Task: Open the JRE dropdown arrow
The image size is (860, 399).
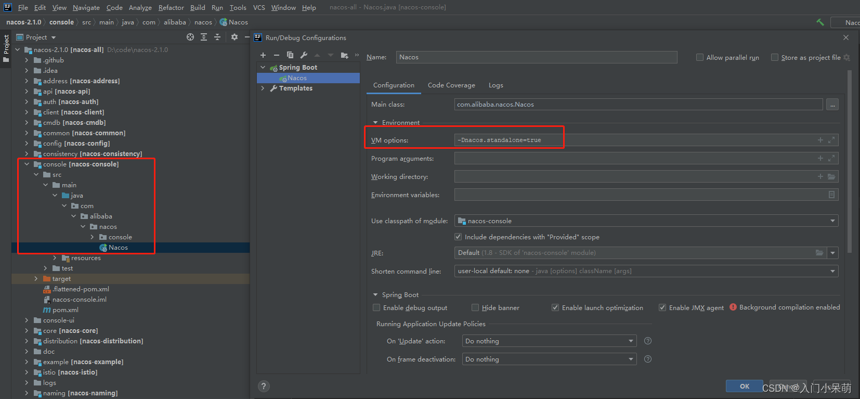Action: (833, 253)
